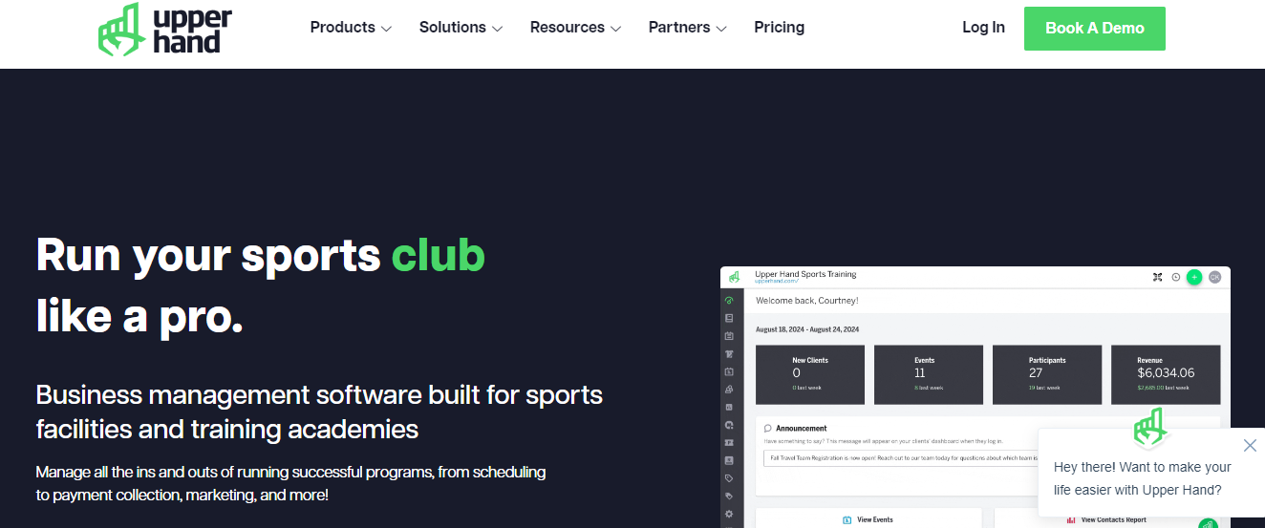Click the 'like a pro.' headline line

[x=139, y=315]
